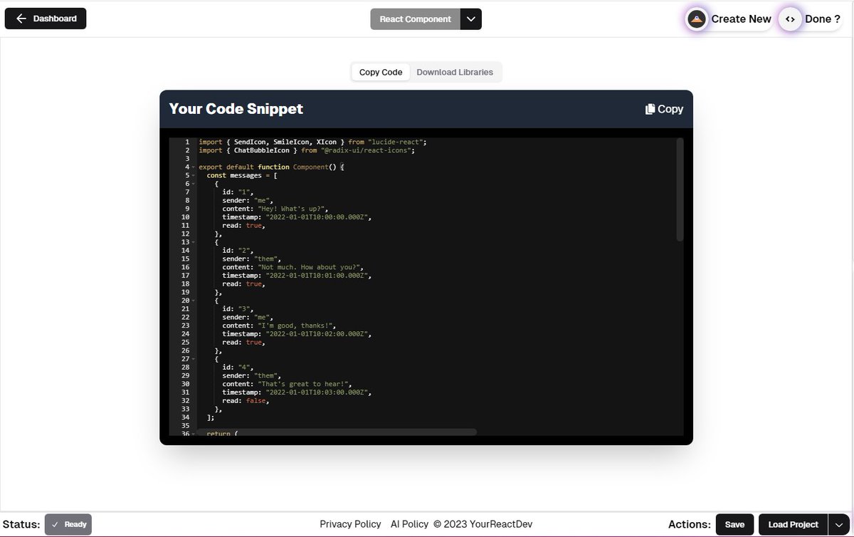Viewport: 854px width, 537px height.
Task: Click the "Hey! What's up?" content line
Action: click(275, 209)
